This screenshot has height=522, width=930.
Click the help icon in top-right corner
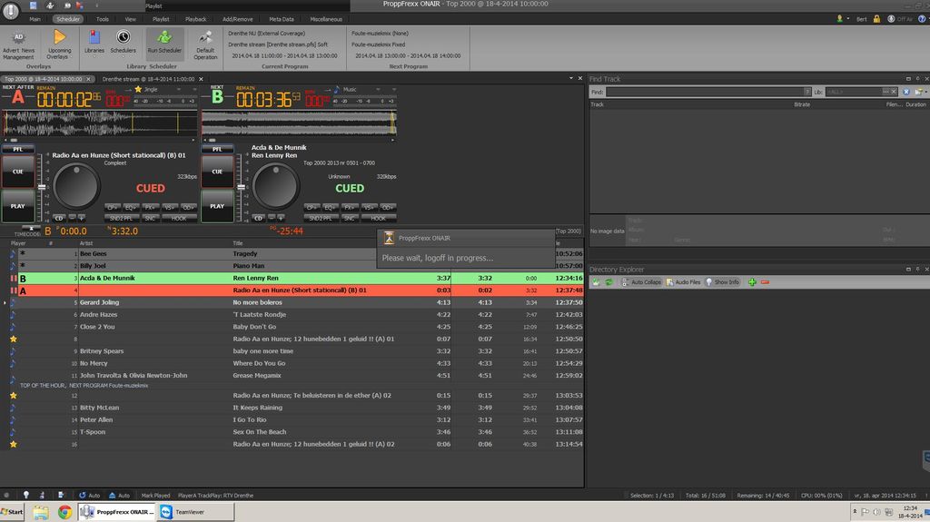point(922,19)
